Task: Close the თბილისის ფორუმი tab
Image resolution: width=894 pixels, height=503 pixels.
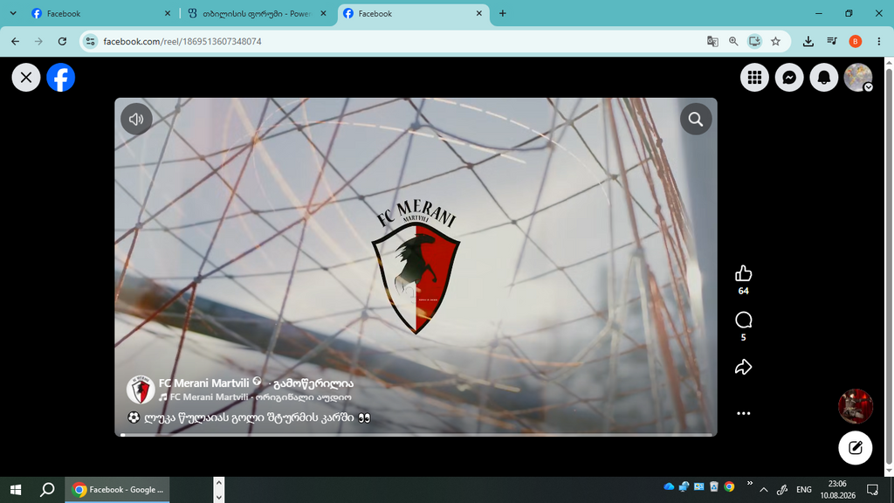Action: [323, 13]
